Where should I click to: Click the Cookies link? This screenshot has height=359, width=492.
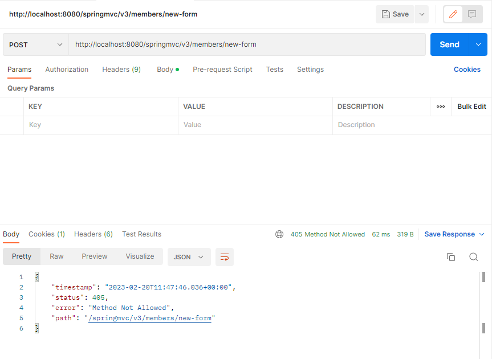click(467, 70)
